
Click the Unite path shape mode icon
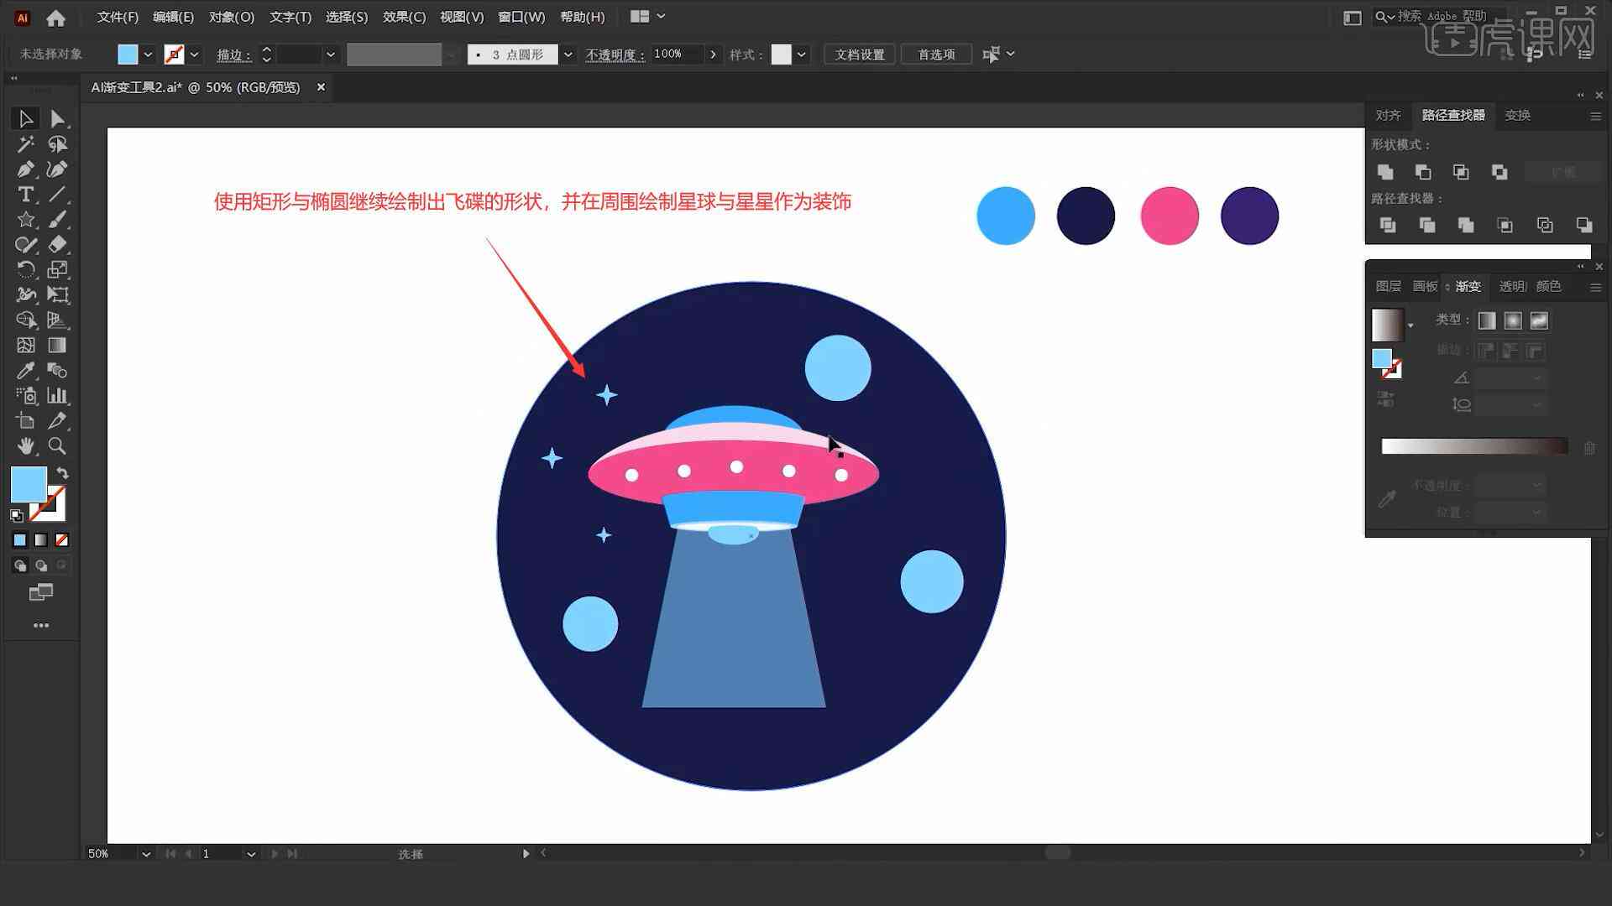[x=1386, y=170]
